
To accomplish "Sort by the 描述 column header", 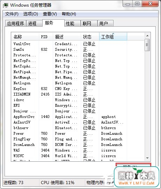I will coord(67,37).
